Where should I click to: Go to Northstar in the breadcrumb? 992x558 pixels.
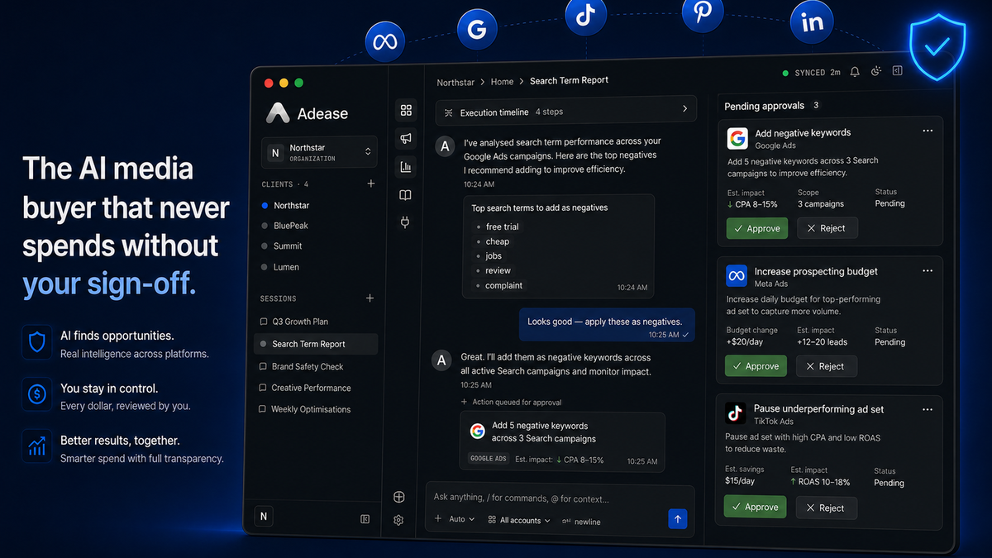(455, 82)
